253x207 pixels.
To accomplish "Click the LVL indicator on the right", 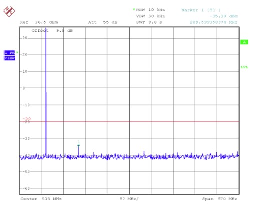I will pos(244,67).
